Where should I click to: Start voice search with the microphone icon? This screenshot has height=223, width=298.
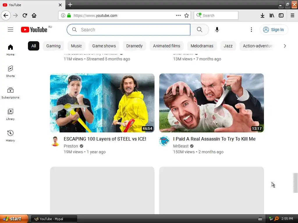(217, 30)
